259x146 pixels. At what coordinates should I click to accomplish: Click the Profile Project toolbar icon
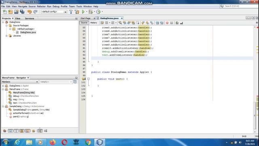coord(98,12)
